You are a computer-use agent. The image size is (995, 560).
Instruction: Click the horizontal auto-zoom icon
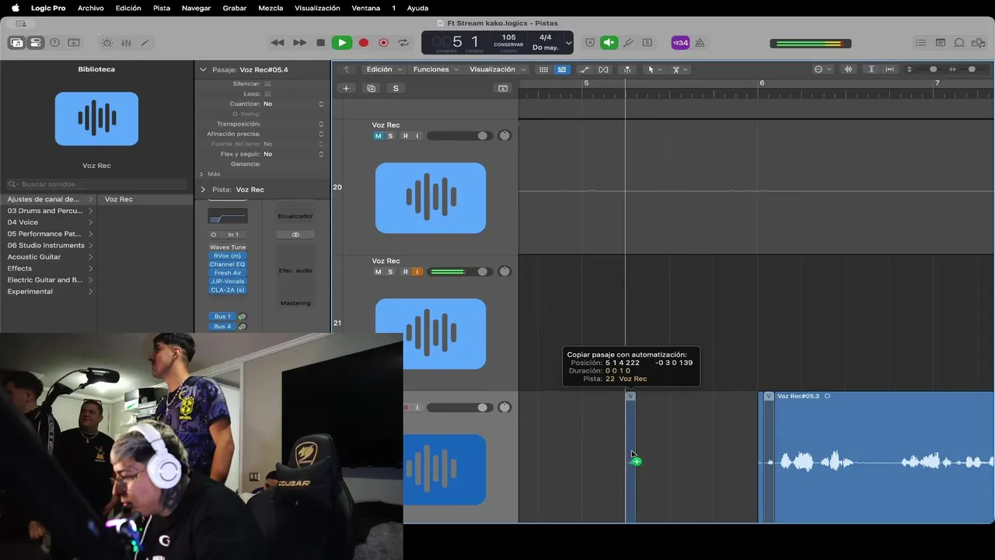pos(890,69)
